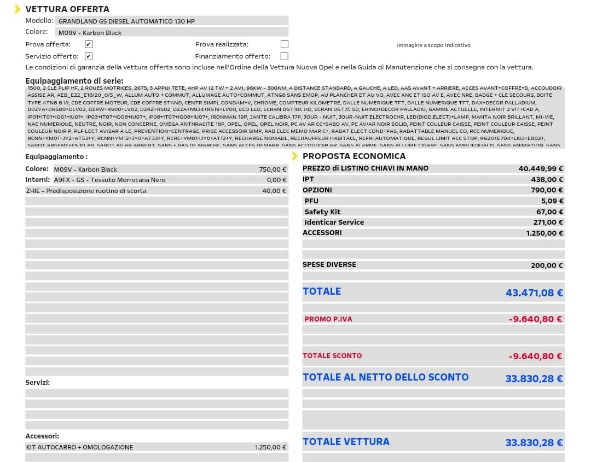Click the Equipaggiamento di serie text block

[295, 117]
